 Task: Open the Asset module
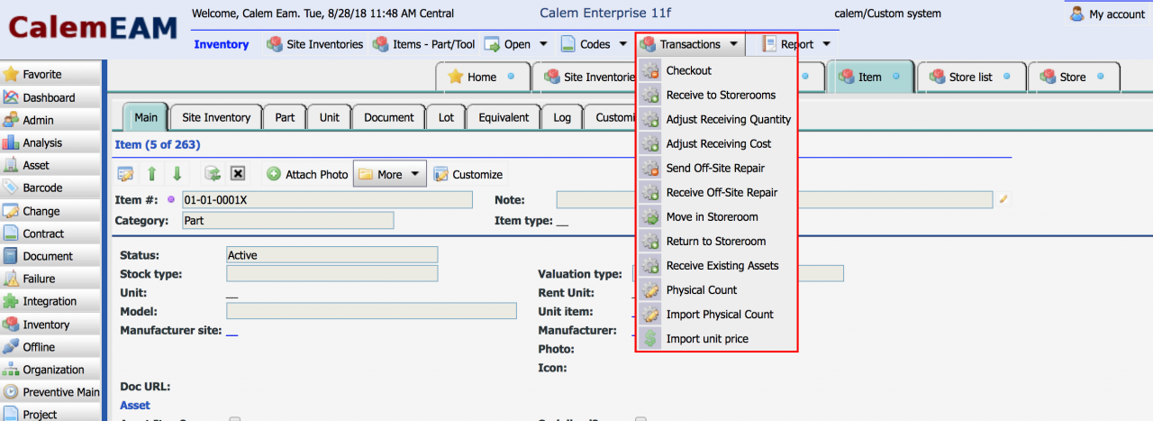click(50, 165)
